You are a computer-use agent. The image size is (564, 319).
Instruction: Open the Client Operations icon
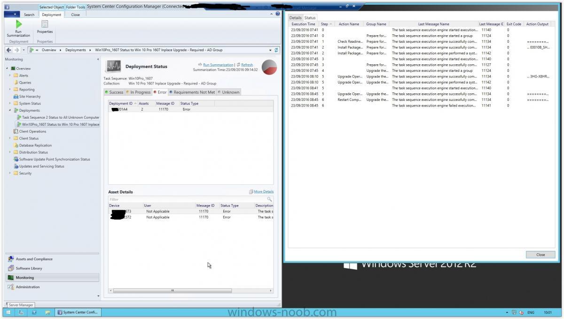click(x=16, y=131)
